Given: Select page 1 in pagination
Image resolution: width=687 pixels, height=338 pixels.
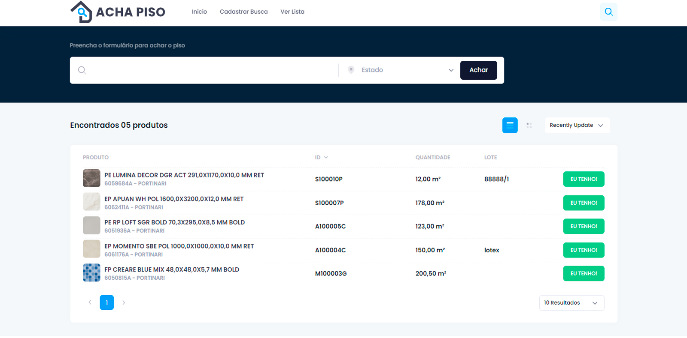Looking at the screenshot, I should tap(107, 302).
